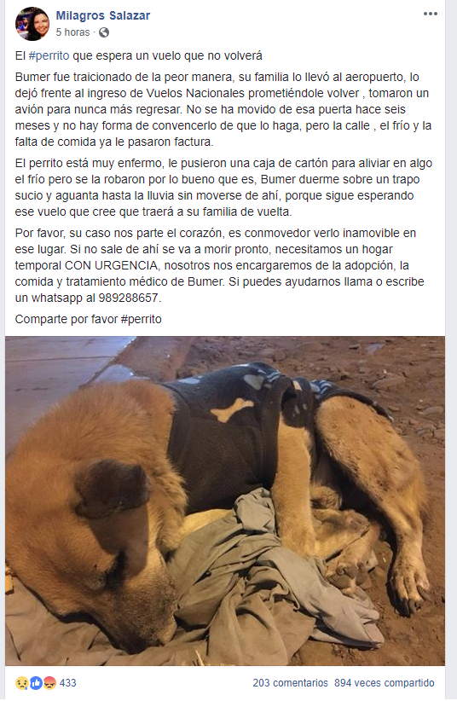Image resolution: width=457 pixels, height=701 pixels.
Task: Click the CON URGENCIA text in post
Action: click(112, 265)
